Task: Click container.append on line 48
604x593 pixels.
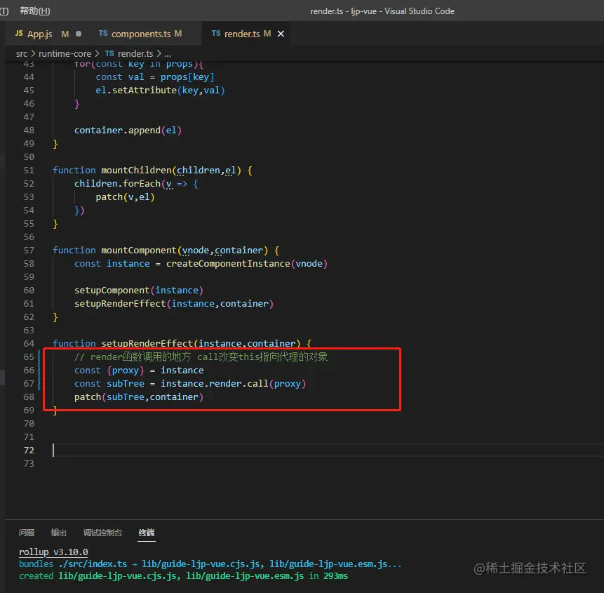Action: [x=117, y=131]
